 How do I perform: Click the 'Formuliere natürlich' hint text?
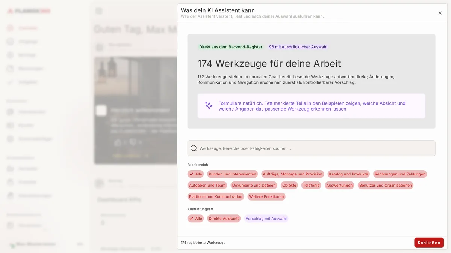click(312, 106)
